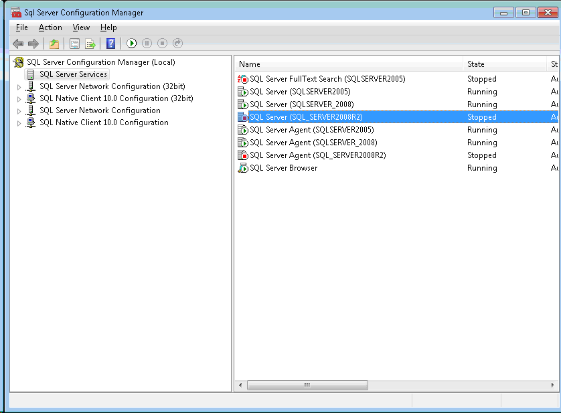This screenshot has width=561, height=413.
Task: Open the View menu
Action: 81,27
